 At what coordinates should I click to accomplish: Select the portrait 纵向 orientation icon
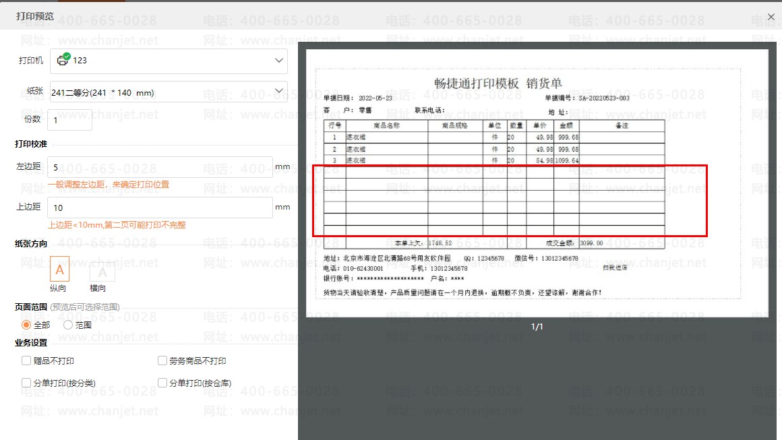click(59, 270)
